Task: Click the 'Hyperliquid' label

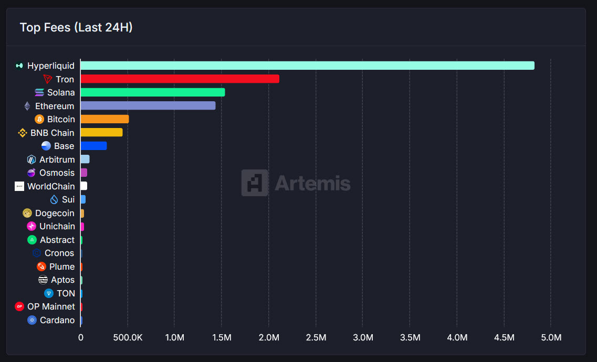Action: (x=50, y=66)
